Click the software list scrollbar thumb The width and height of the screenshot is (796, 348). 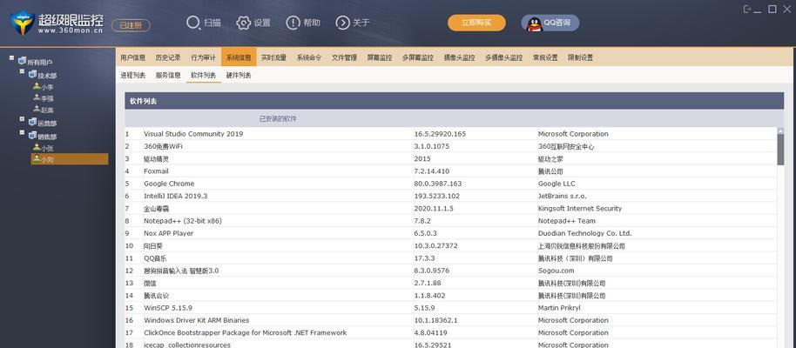tap(780, 149)
